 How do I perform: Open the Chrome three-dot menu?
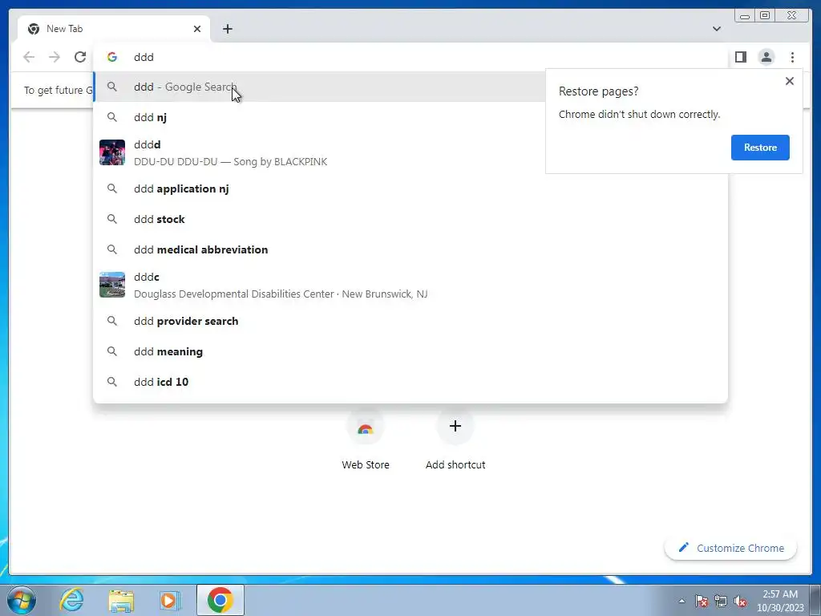[792, 57]
